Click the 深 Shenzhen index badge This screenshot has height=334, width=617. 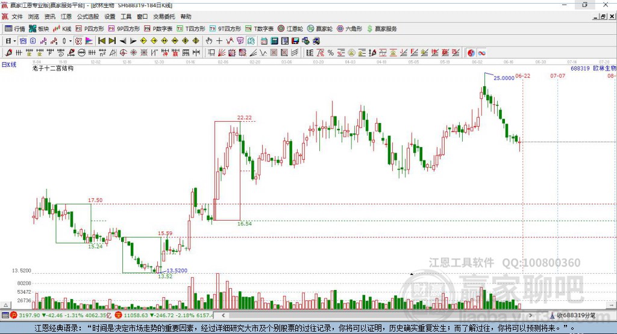[x=119, y=315]
